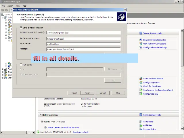Click down arrow of main pane scrollbar

(x=182, y=129)
